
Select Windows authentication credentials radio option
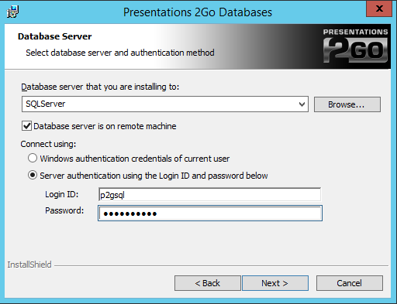[x=33, y=158]
